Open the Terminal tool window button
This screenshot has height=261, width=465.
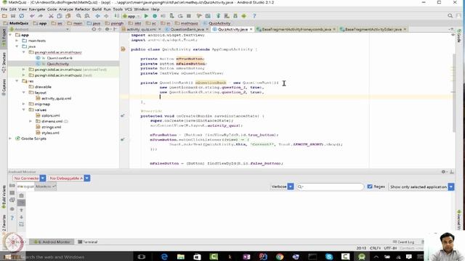click(88, 242)
